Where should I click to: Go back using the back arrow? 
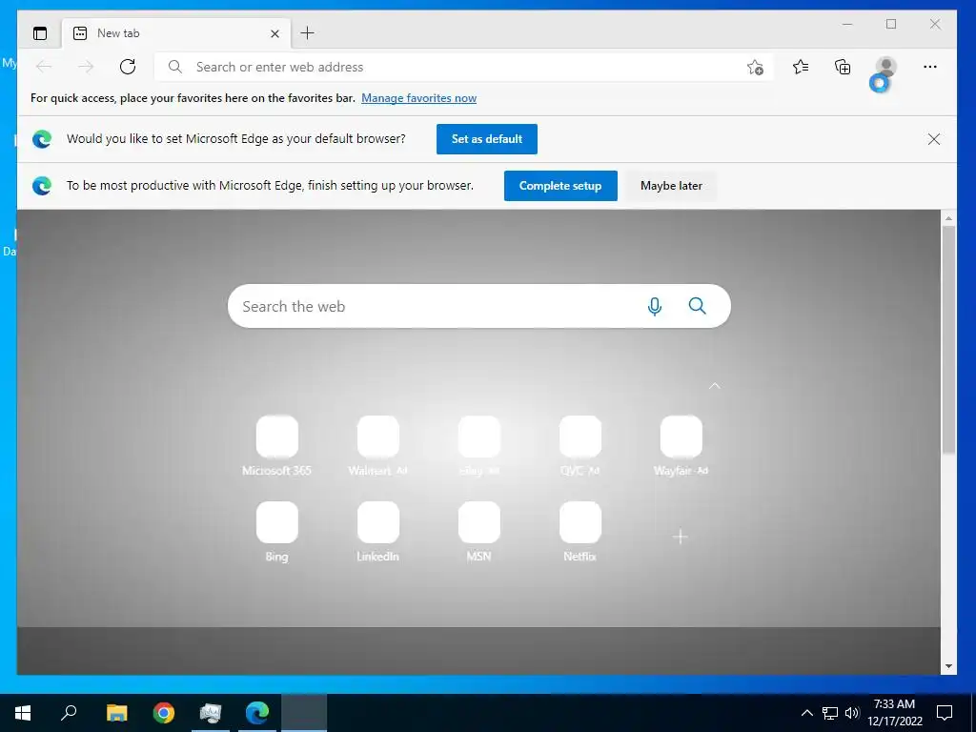pyautogui.click(x=44, y=67)
